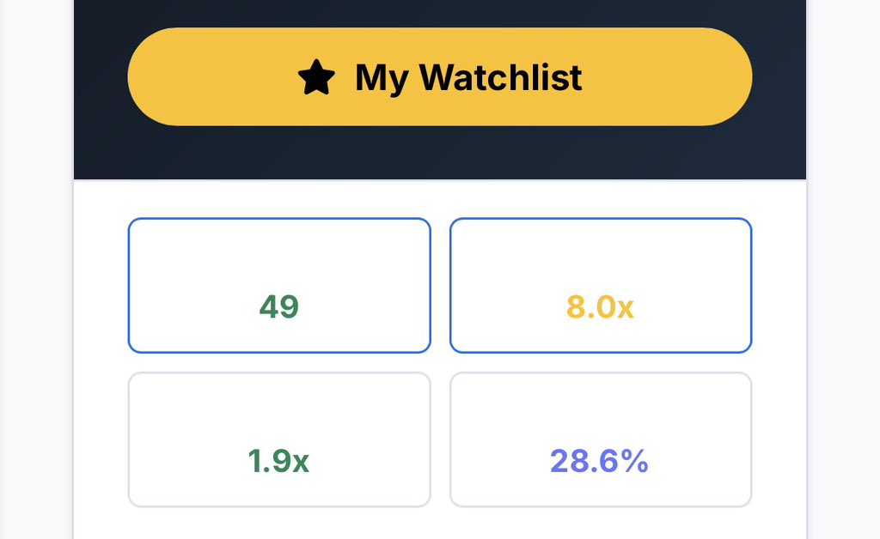880x539 pixels.
Task: Deselect the highlighted 8.0x metric card
Action: [601, 285]
